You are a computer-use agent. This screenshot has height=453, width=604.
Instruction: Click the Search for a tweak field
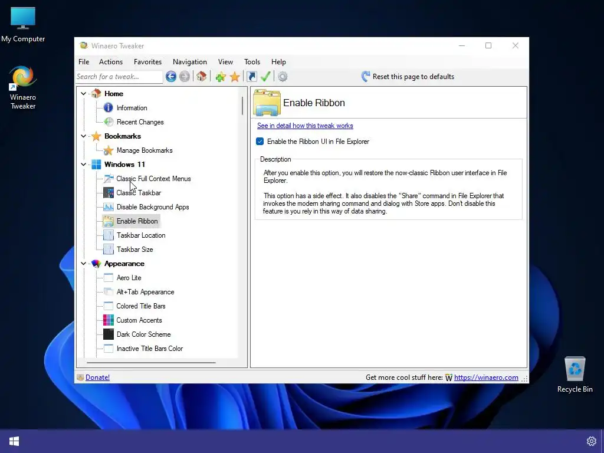click(x=119, y=77)
